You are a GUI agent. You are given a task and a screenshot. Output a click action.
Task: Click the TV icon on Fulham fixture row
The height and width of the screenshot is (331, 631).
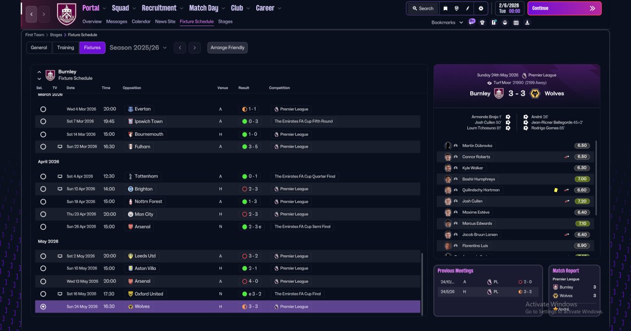pyautogui.click(x=60, y=147)
